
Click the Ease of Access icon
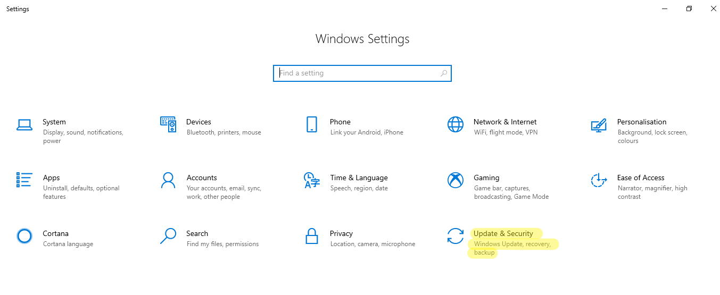(599, 180)
